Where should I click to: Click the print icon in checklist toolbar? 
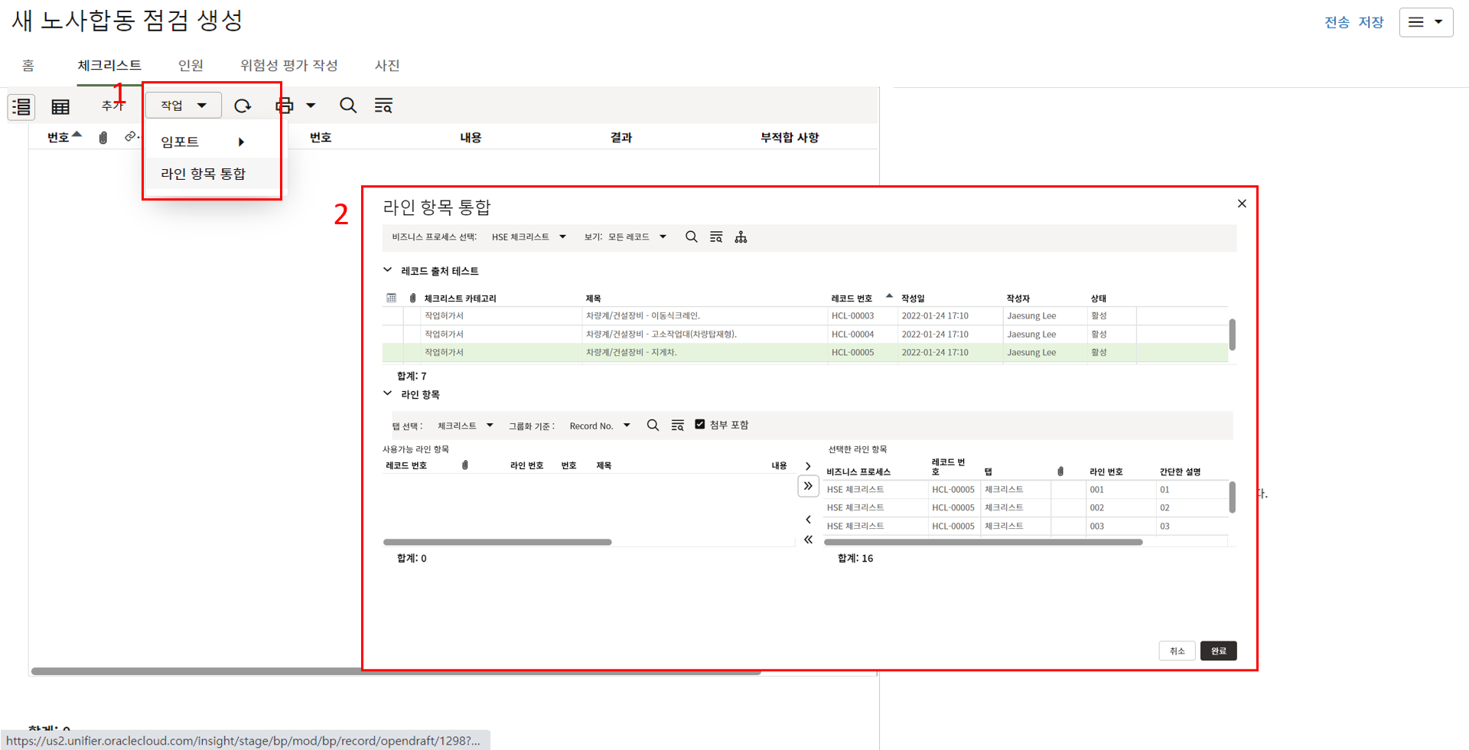pyautogui.click(x=285, y=106)
